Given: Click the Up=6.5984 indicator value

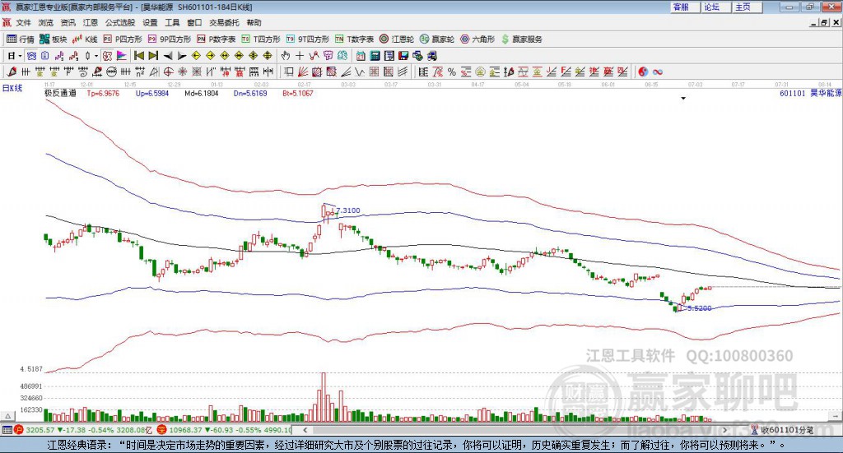Looking at the screenshot, I should [x=152, y=94].
